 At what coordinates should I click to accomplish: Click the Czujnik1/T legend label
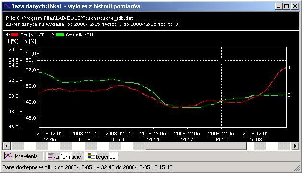click(x=32, y=35)
